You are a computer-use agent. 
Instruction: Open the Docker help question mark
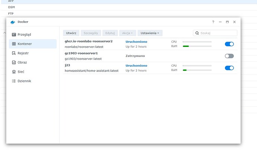coord(213,22)
